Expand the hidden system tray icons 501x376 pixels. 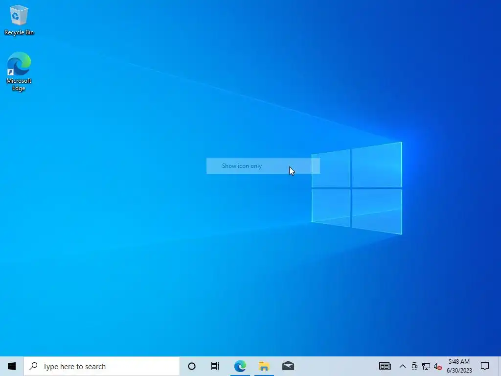[x=403, y=366]
